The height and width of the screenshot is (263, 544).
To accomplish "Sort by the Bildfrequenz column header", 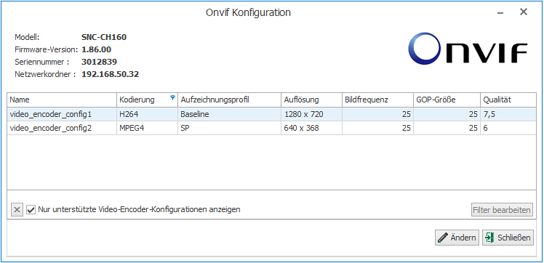I will coord(377,100).
